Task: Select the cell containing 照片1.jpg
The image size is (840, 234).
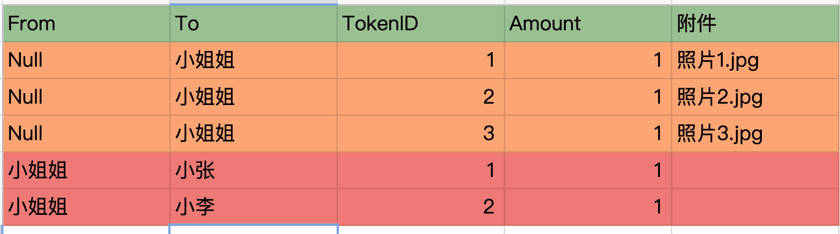Action: click(755, 61)
